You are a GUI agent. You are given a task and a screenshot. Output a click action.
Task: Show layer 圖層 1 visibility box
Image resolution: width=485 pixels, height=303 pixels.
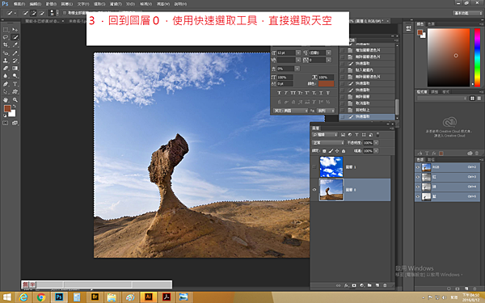(314, 167)
